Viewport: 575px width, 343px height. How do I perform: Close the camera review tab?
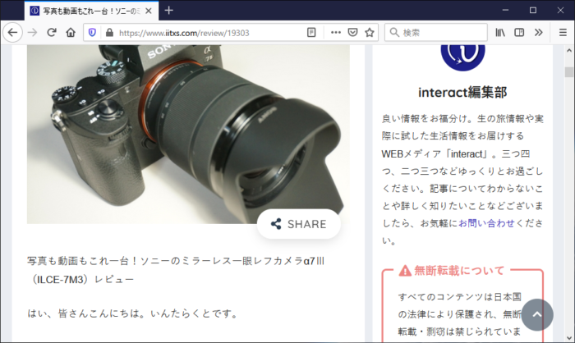(149, 11)
